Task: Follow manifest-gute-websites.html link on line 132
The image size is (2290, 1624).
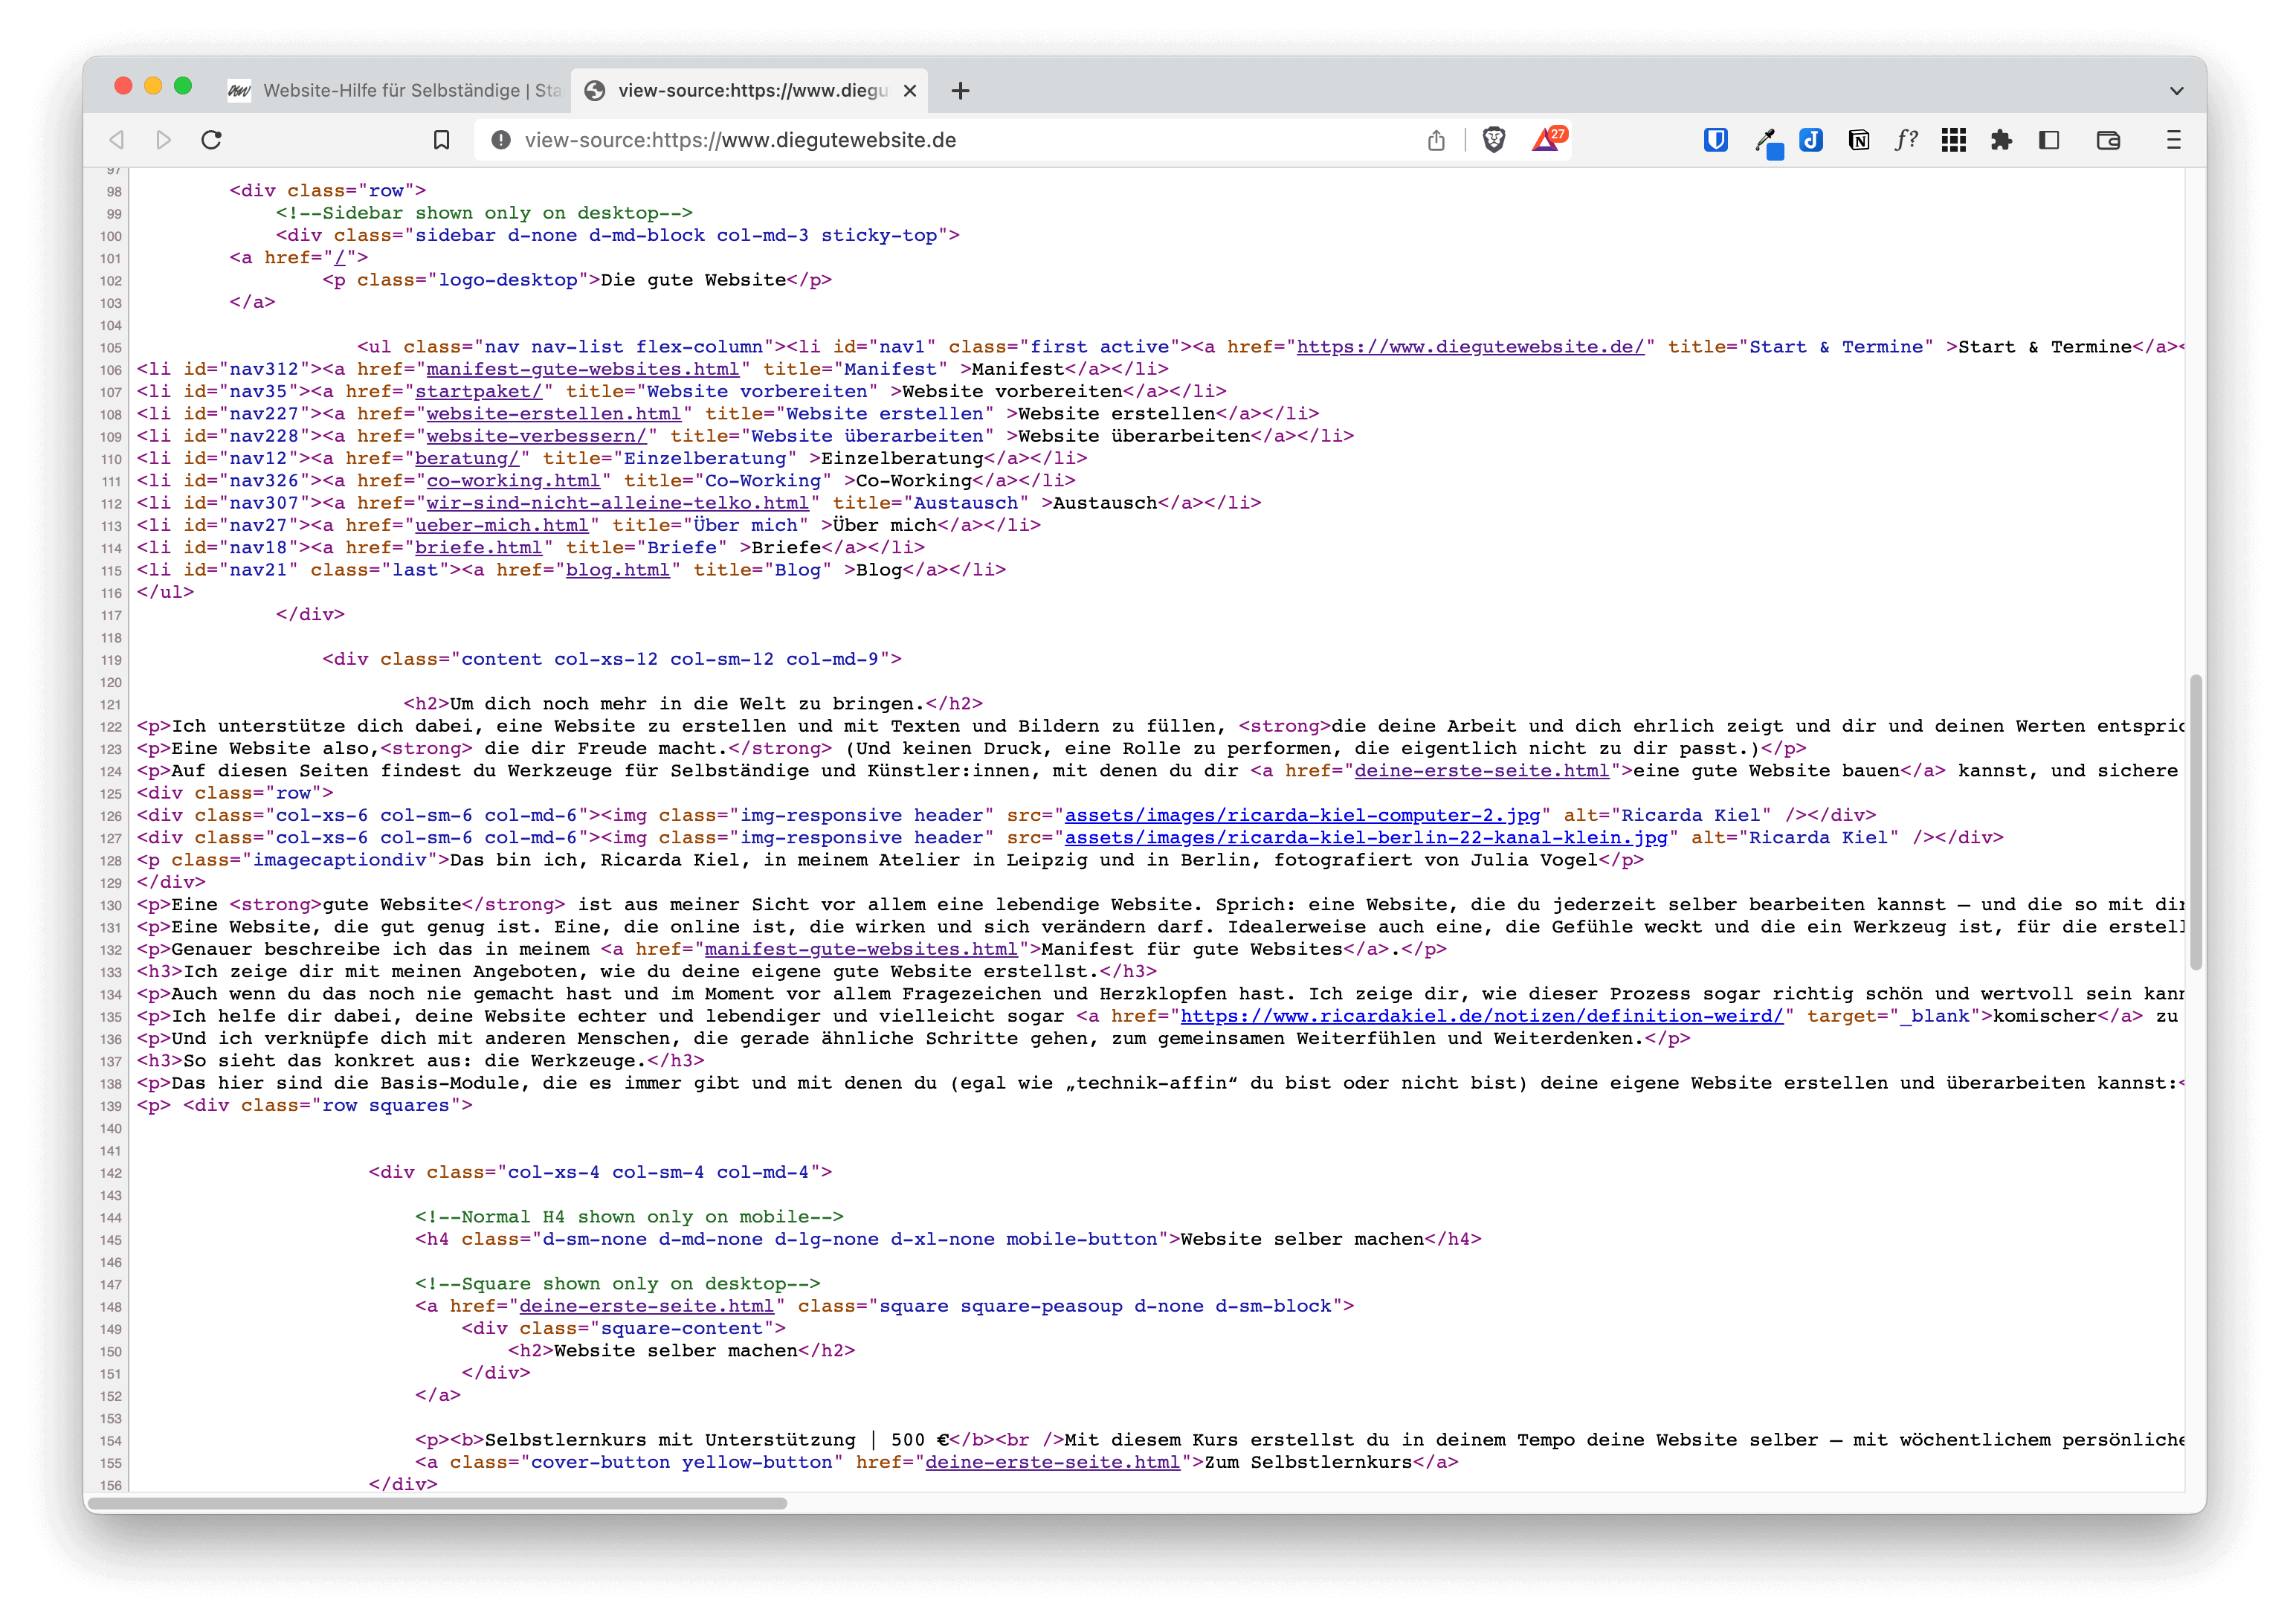Action: coord(860,950)
